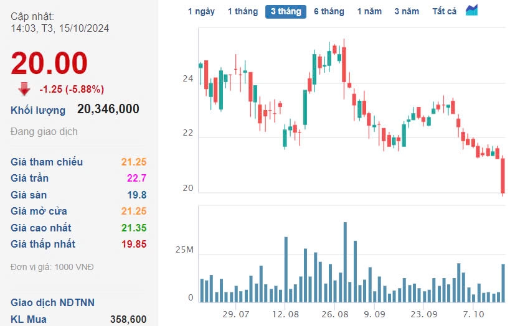Image resolution: width=520 pixels, height=326 pixels.
Task: Click the Đơn vị giá: 1000 VNĐ note
Action: (52, 267)
